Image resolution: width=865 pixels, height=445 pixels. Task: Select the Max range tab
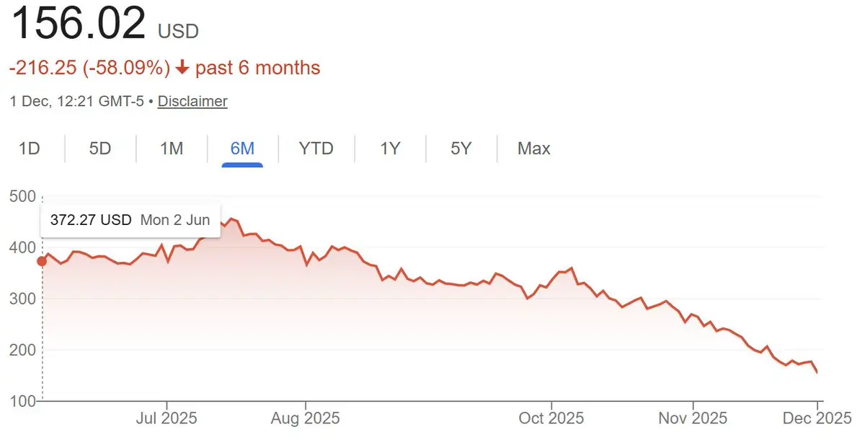pos(534,149)
